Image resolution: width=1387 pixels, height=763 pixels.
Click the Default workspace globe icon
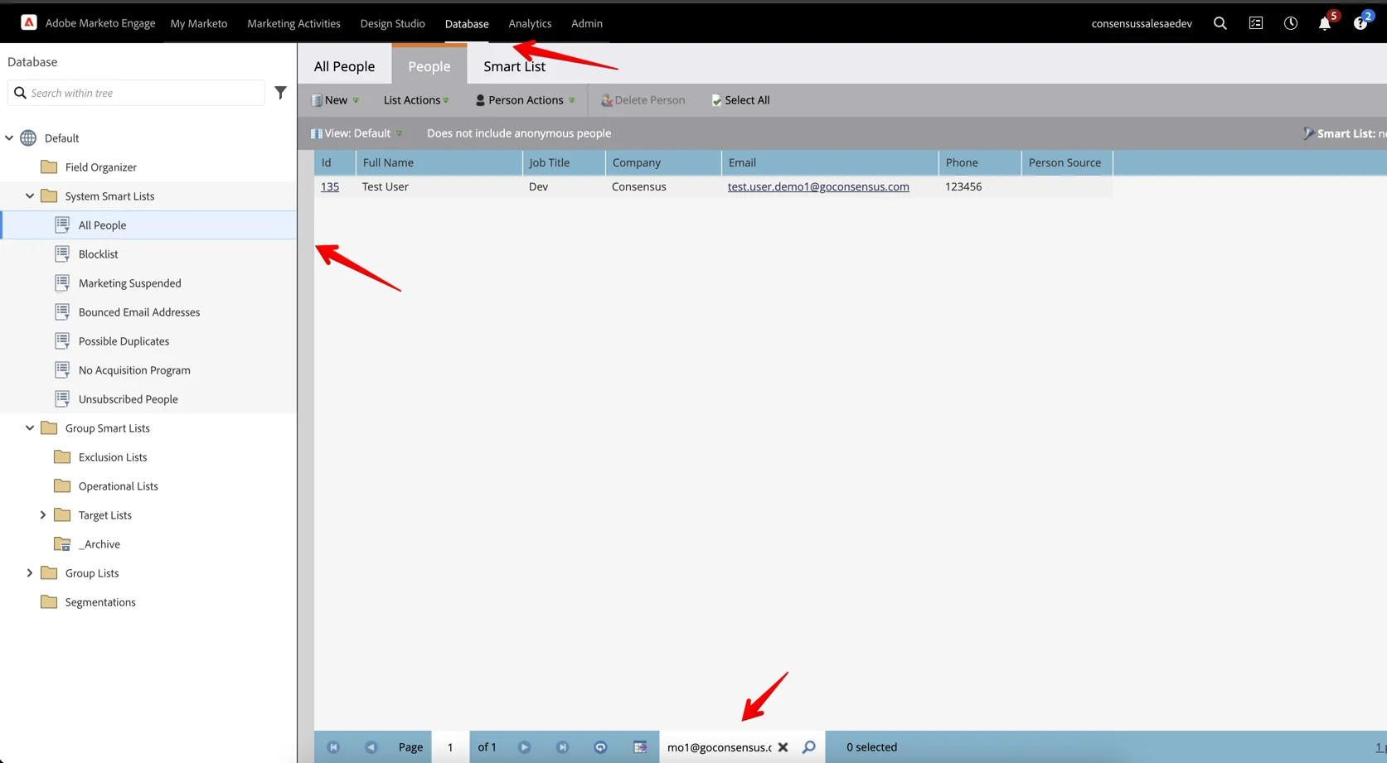coord(28,138)
